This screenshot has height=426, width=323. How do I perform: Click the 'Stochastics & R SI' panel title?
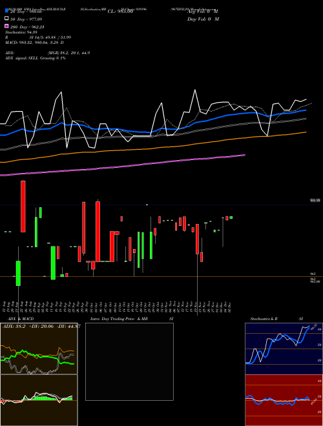click(276, 319)
